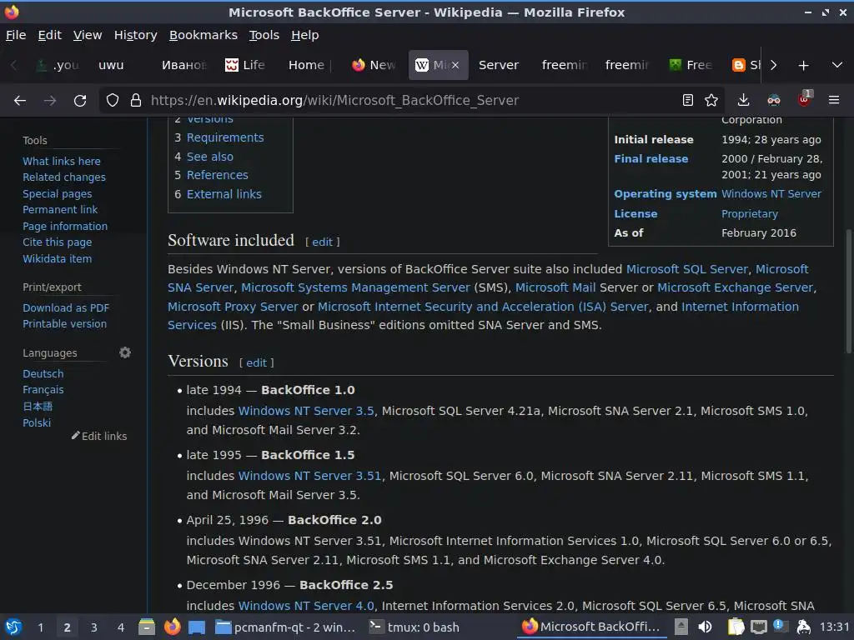This screenshot has height=640, width=854.
Task: Open language settings gear icon
Action: click(x=125, y=352)
